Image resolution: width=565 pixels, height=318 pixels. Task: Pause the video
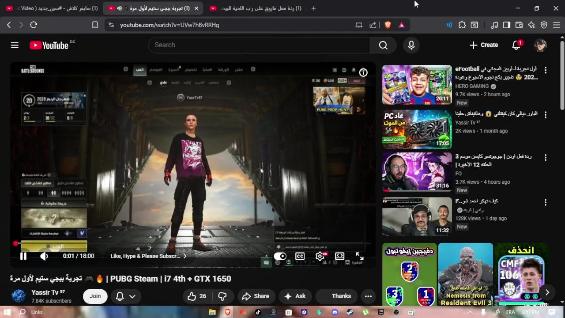[x=23, y=256]
